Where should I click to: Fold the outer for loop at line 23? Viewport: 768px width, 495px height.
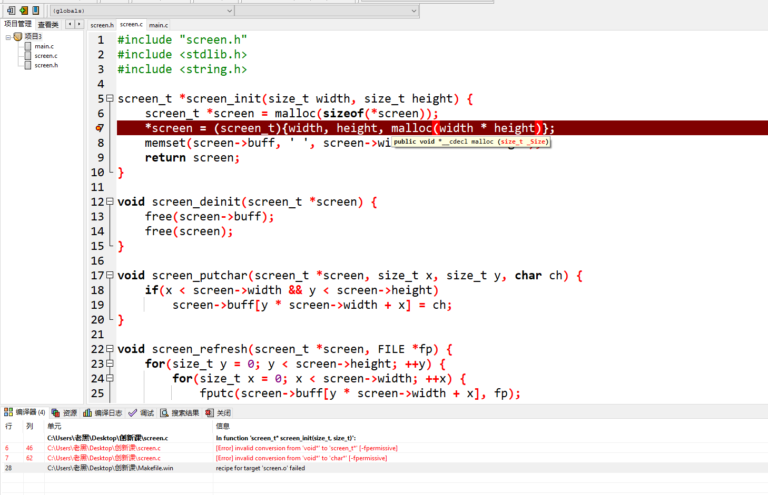pyautogui.click(x=110, y=363)
